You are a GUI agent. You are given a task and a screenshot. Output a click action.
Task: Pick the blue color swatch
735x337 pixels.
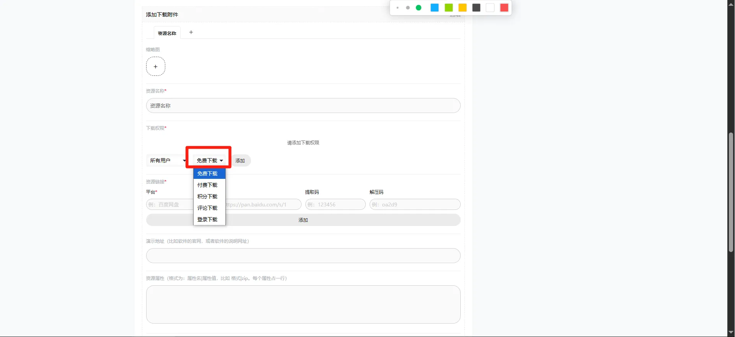[x=435, y=8]
